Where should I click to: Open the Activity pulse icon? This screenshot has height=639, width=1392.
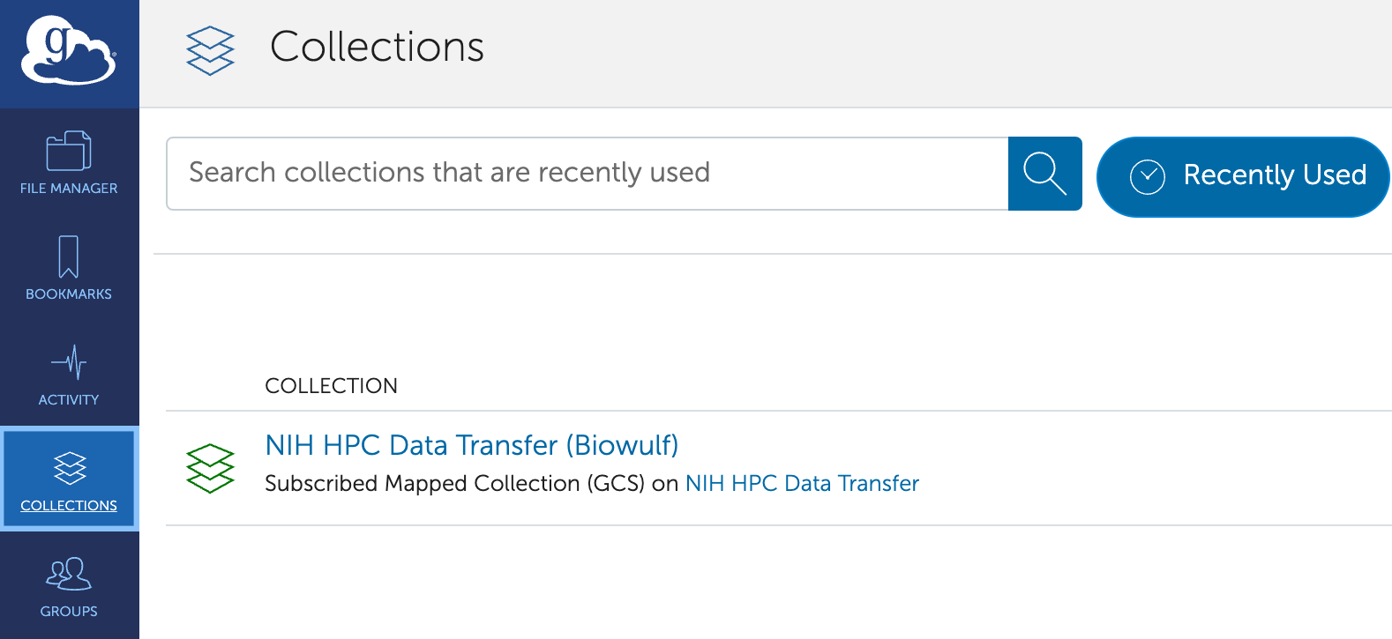point(69,362)
